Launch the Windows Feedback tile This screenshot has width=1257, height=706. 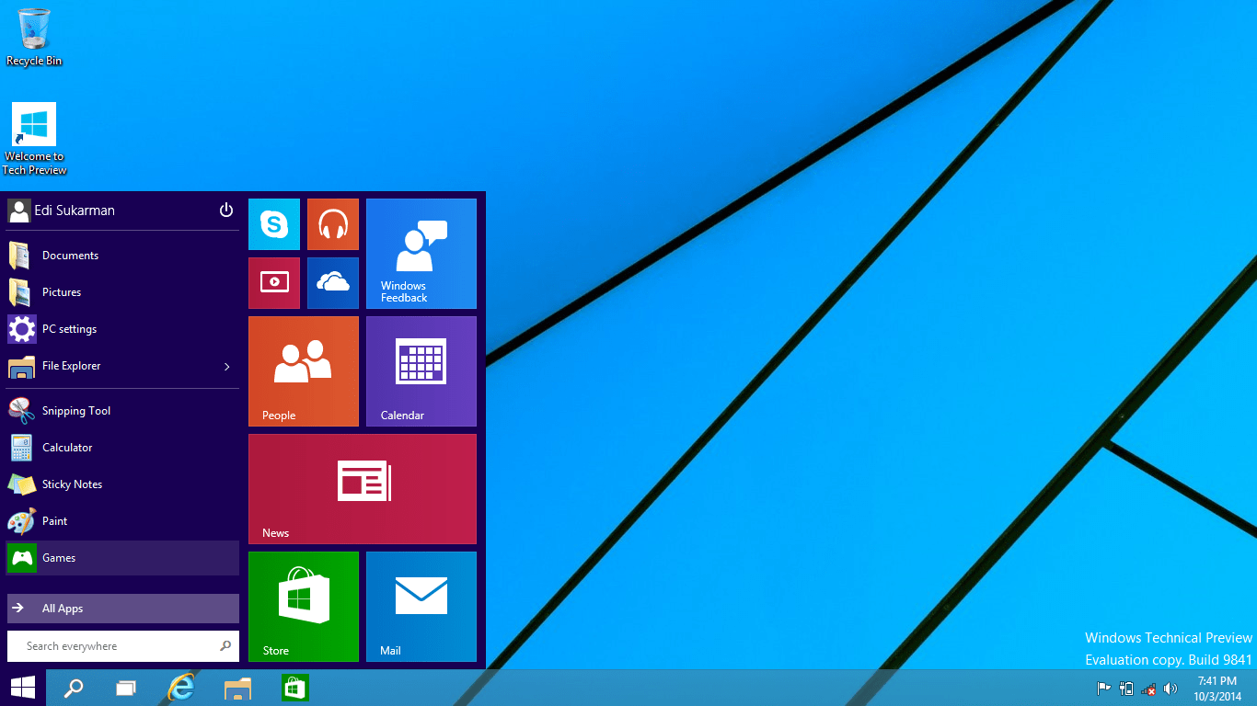tap(421, 254)
